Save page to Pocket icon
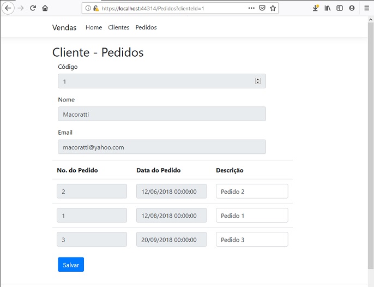374x287 pixels. coord(262,8)
